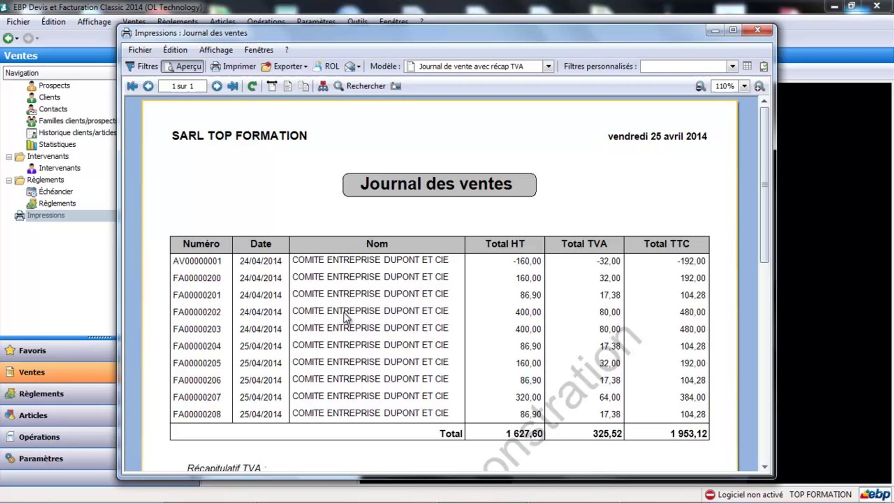Viewport: 894px width, 503px height.
Task: Open the zoom percentage dropdown
Action: (744, 86)
